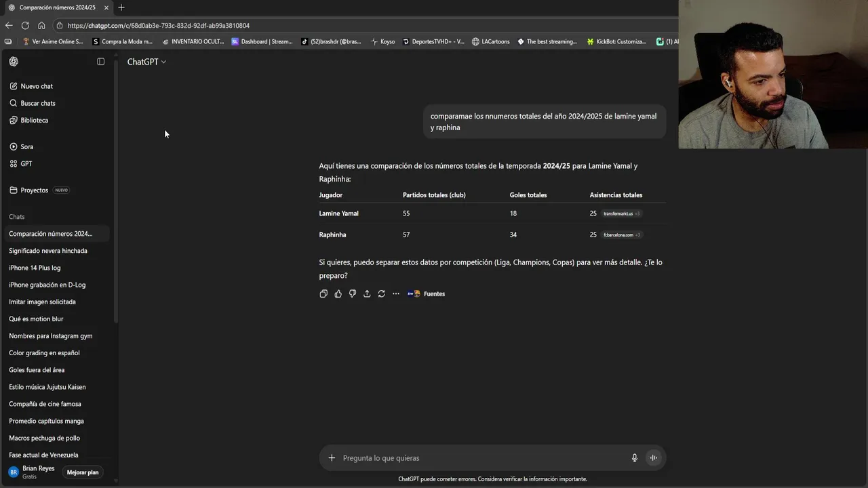Open 'Dashboard | Stream...' bookmark
This screenshot has width=868, height=488.
[x=262, y=41]
